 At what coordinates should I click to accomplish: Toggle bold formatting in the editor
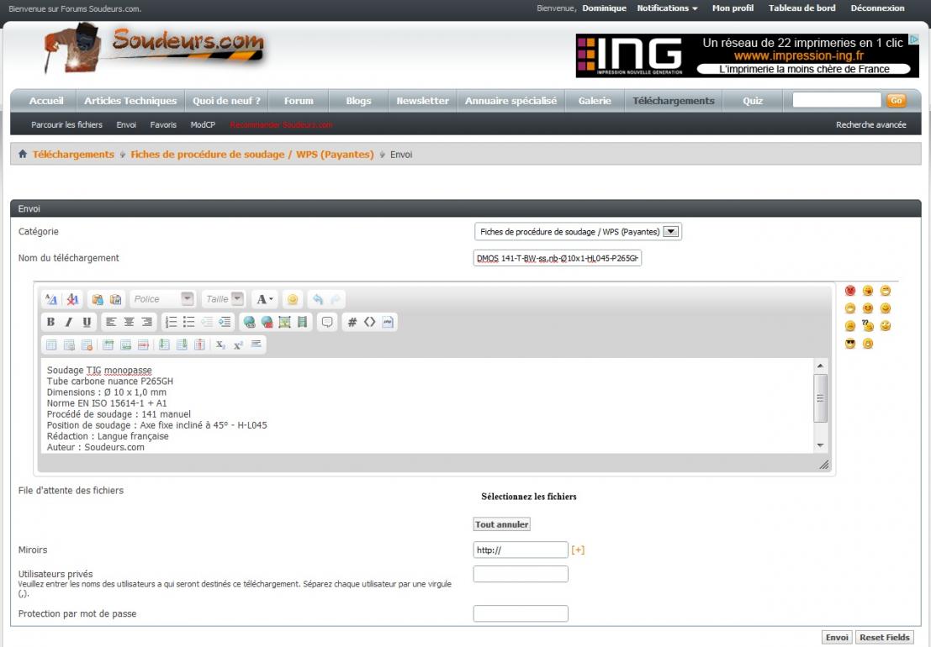51,322
